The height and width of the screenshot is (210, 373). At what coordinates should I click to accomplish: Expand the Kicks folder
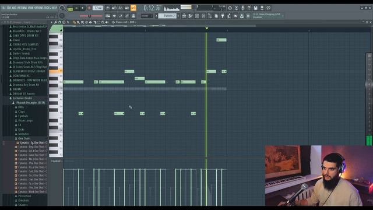pyautogui.click(x=21, y=129)
